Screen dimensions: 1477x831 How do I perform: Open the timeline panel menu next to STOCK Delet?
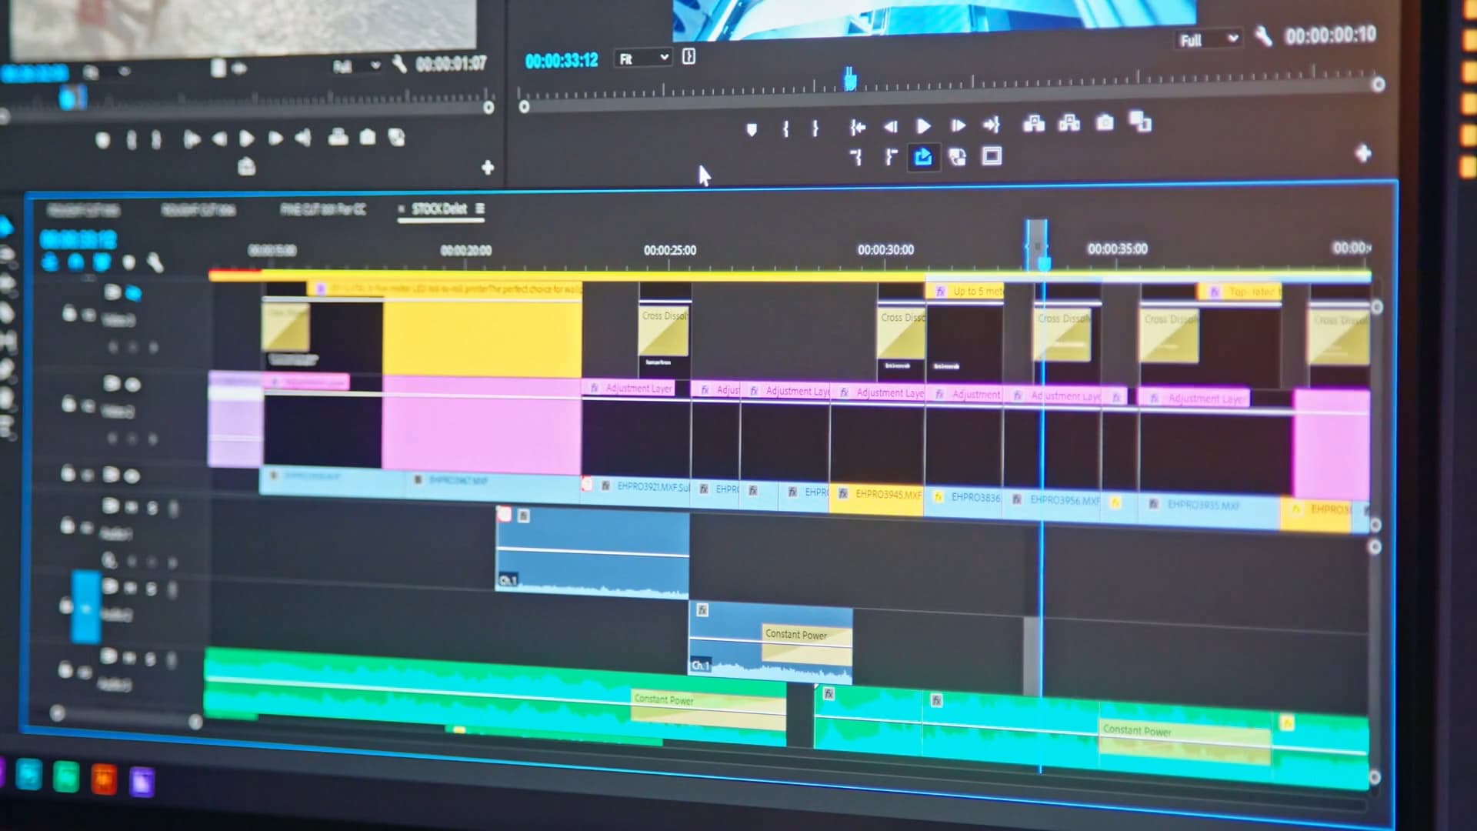click(x=482, y=208)
